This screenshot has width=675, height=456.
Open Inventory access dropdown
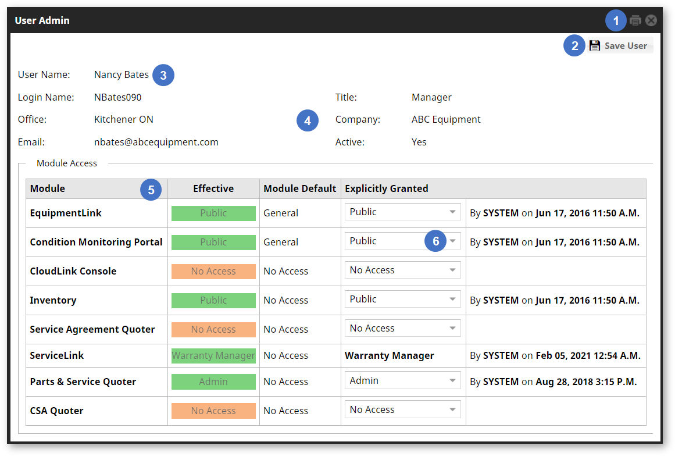click(x=402, y=300)
